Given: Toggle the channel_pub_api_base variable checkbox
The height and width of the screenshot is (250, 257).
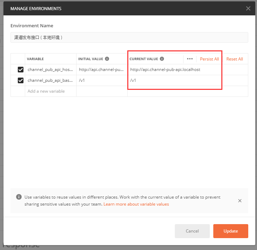Looking at the screenshot, I should tap(21, 80).
